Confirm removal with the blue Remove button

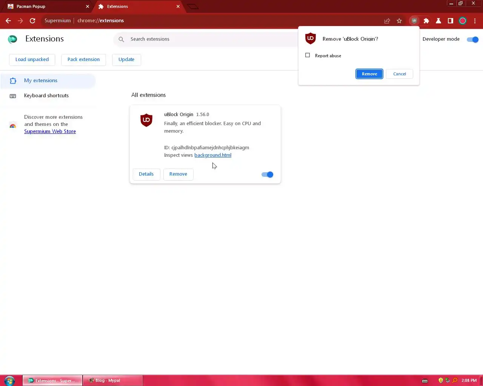(369, 74)
